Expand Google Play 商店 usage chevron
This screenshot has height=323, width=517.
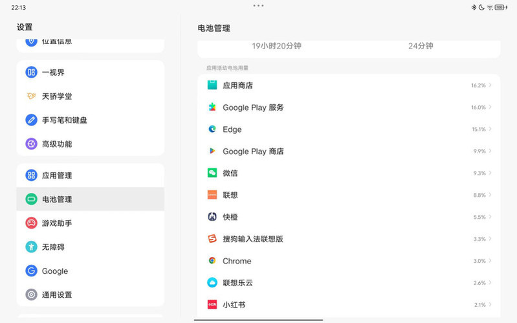pos(490,151)
